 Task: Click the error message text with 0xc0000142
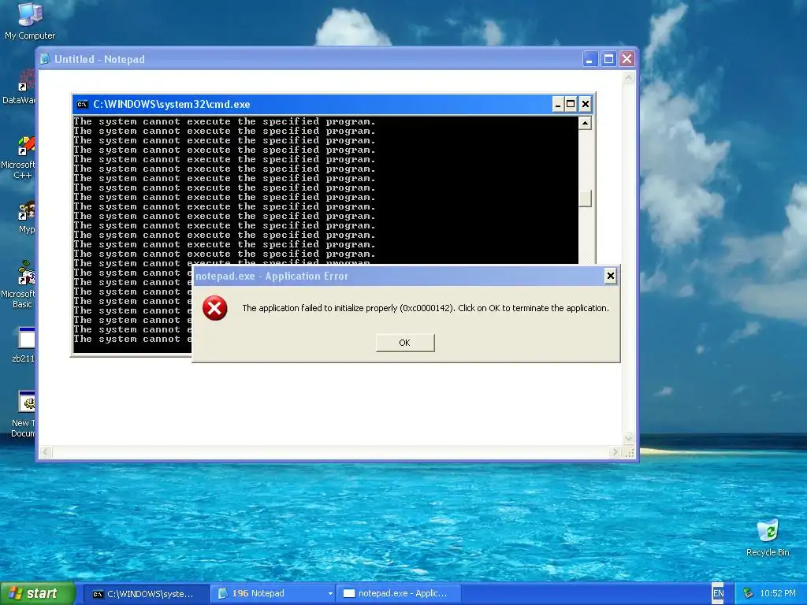click(x=425, y=308)
